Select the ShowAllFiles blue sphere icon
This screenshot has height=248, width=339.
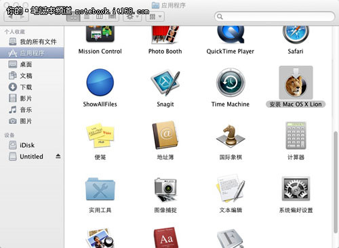100,83
